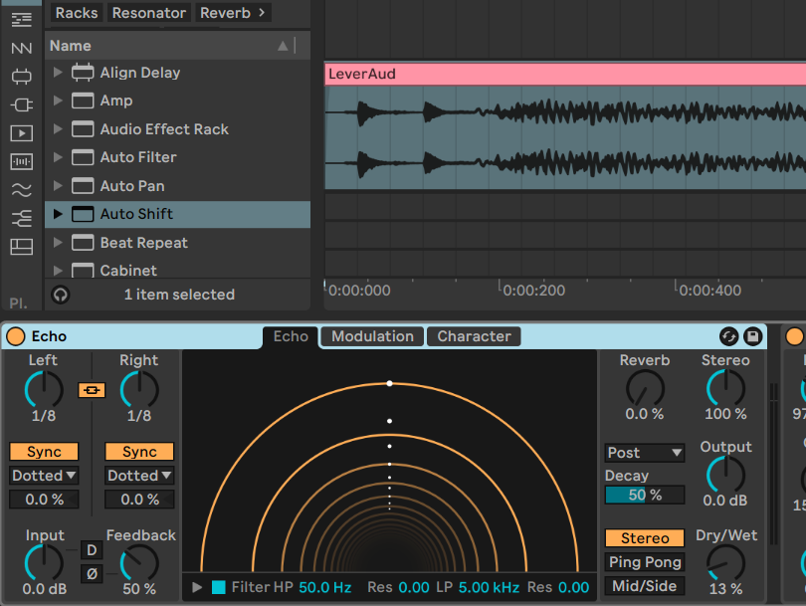Click the browser preview headphone icon
Screen dimensions: 806x606
tap(61, 295)
